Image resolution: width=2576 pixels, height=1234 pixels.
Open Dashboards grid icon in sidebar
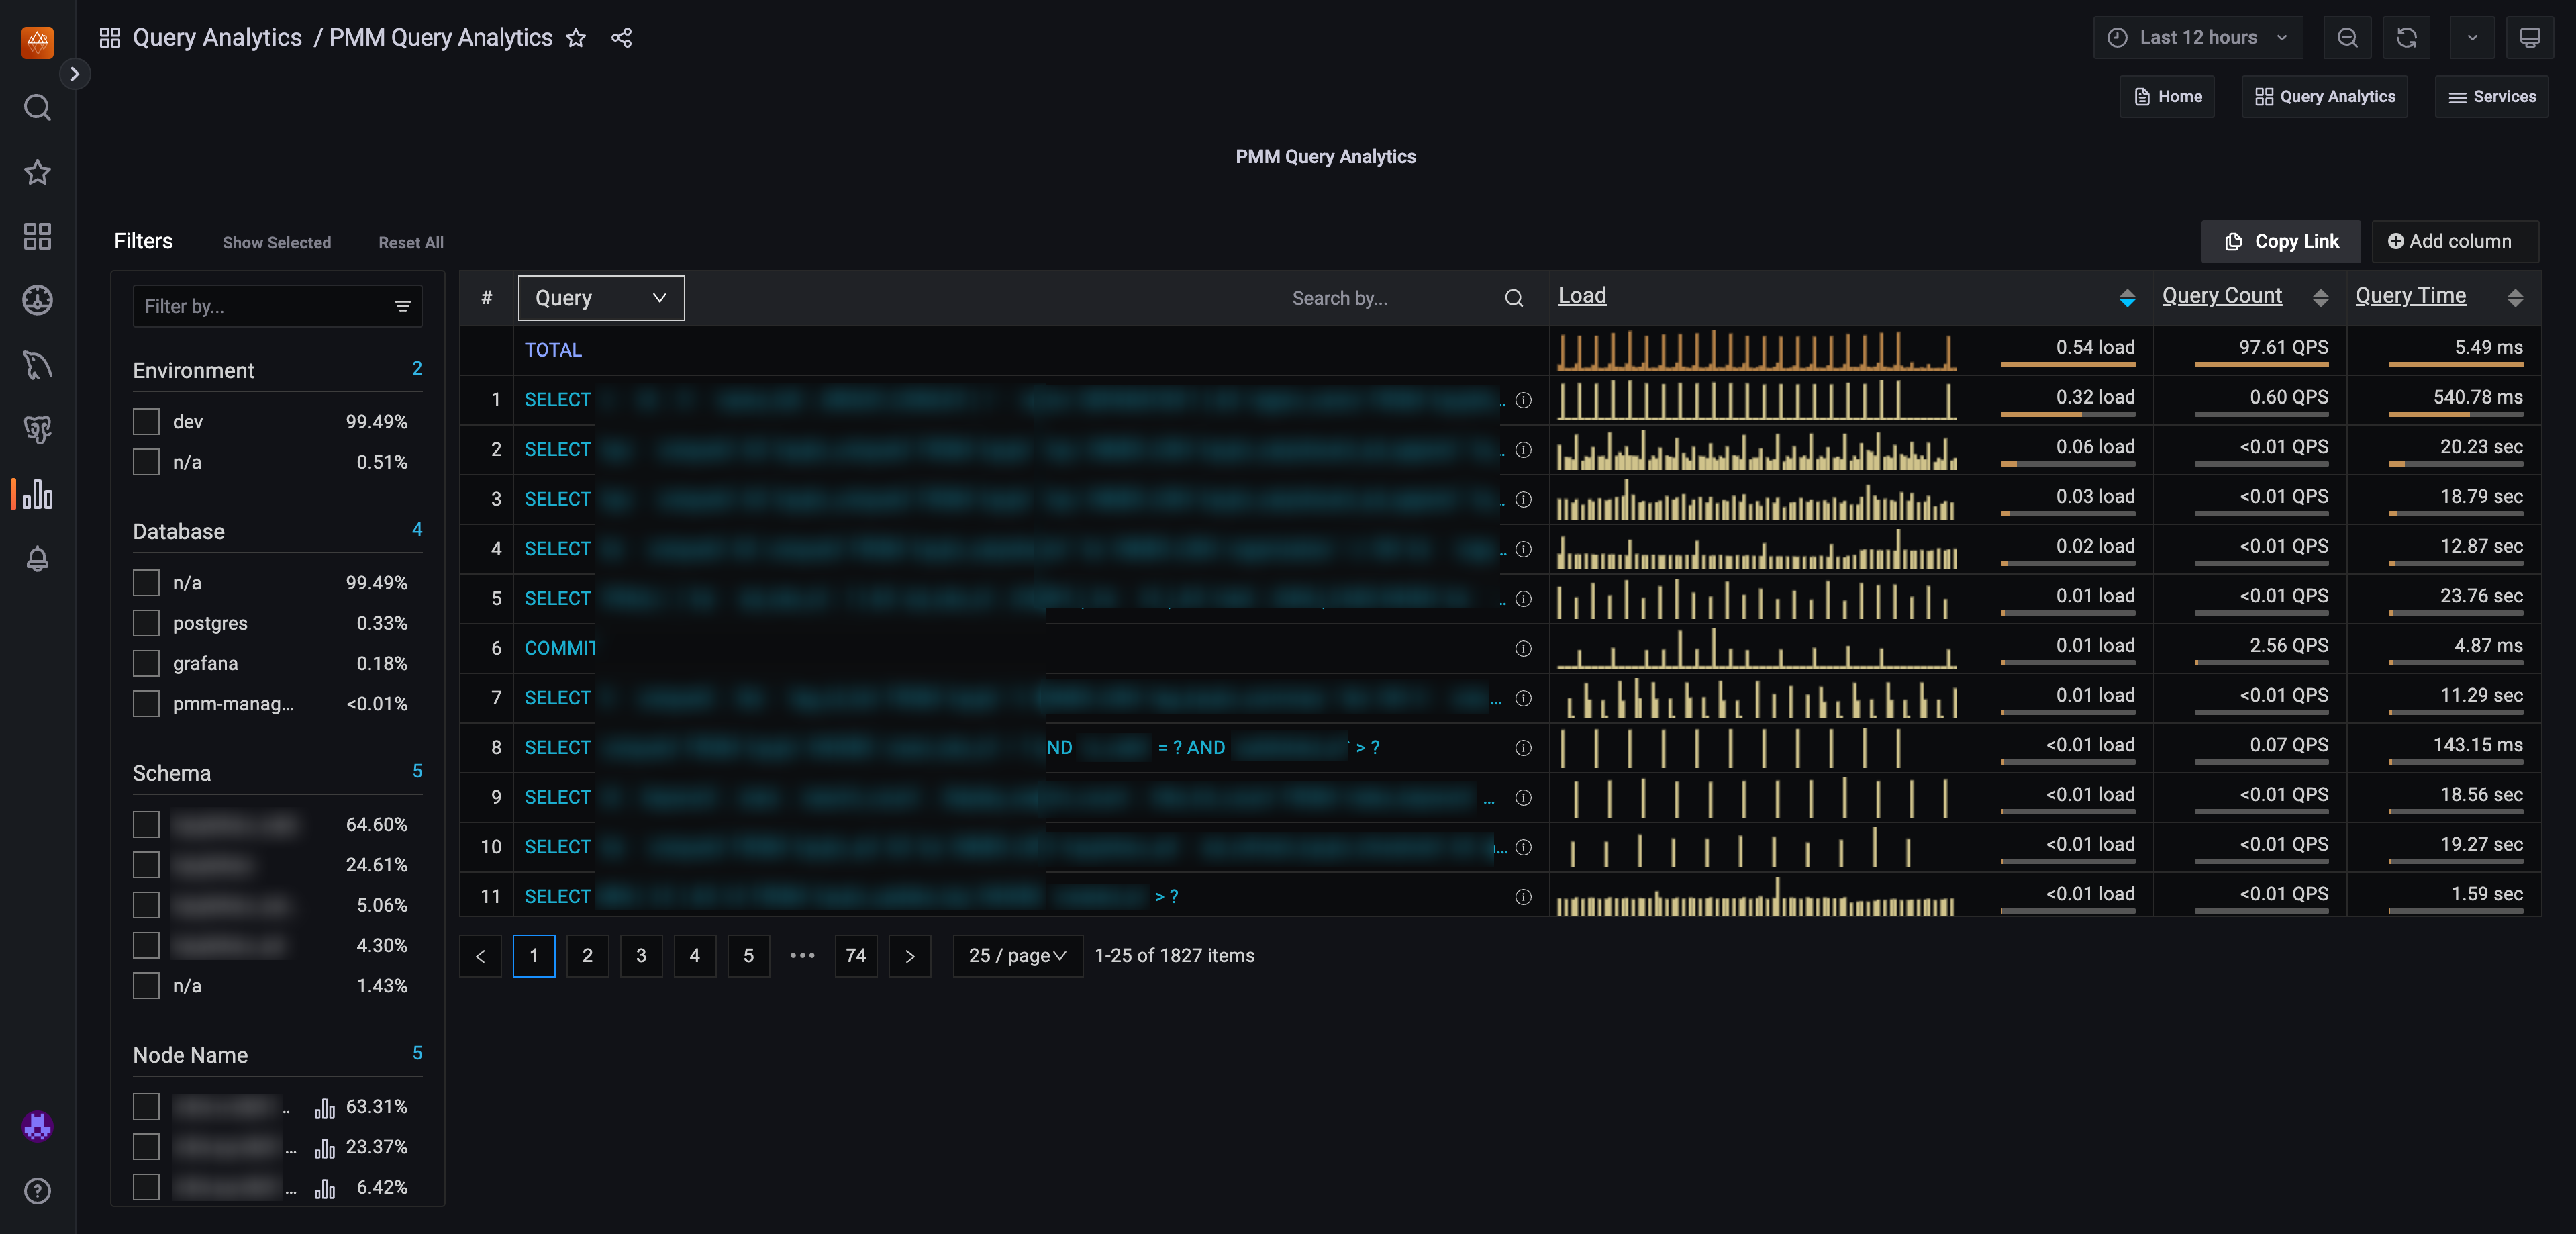pos(37,236)
